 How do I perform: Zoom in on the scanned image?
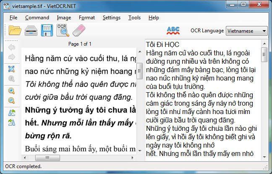coord(11,91)
